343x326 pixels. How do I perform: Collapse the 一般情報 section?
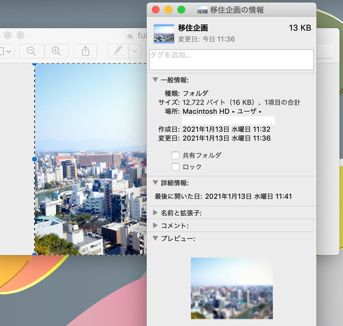click(x=155, y=80)
